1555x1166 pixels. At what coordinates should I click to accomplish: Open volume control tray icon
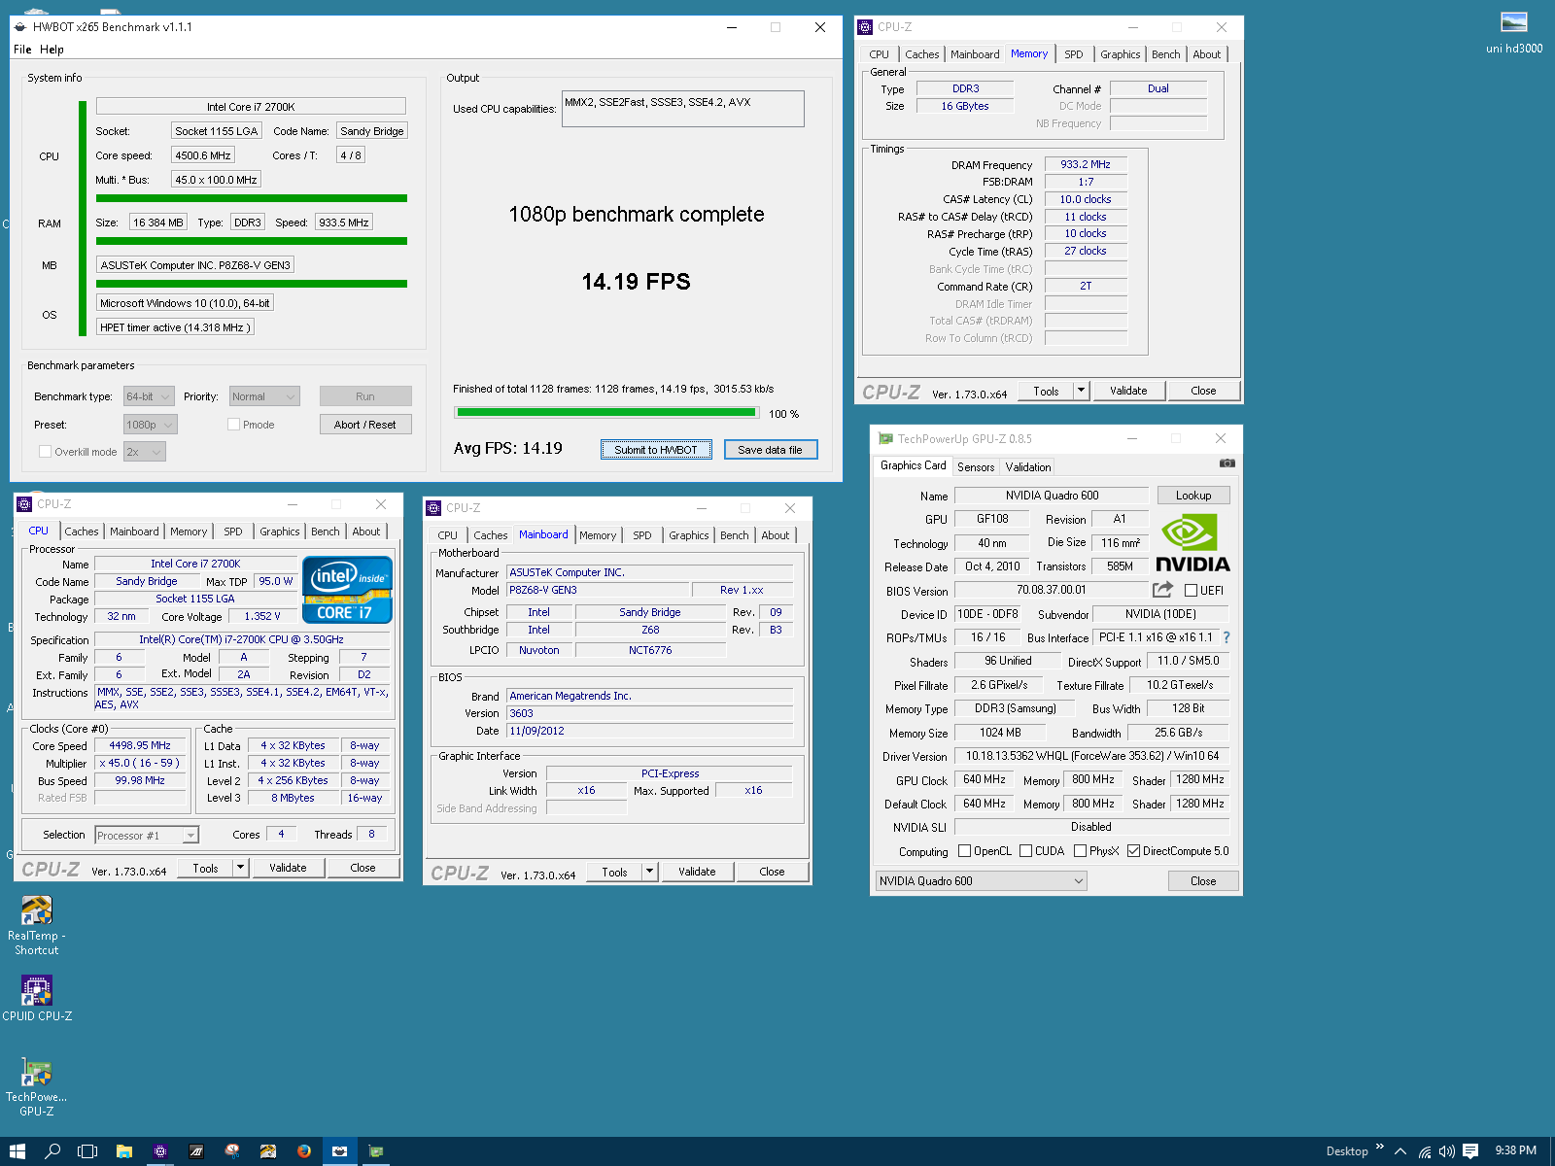(x=1447, y=1151)
